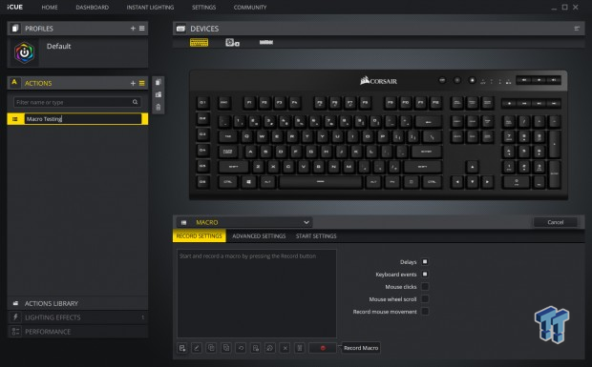Enable the Mouse clicks checkbox

(x=425, y=286)
